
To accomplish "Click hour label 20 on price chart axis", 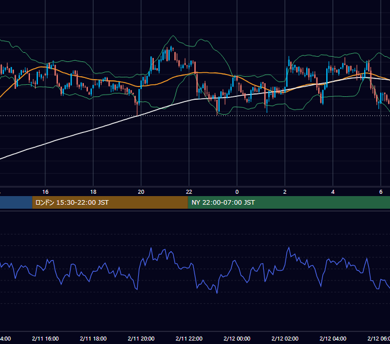I will [141, 192].
